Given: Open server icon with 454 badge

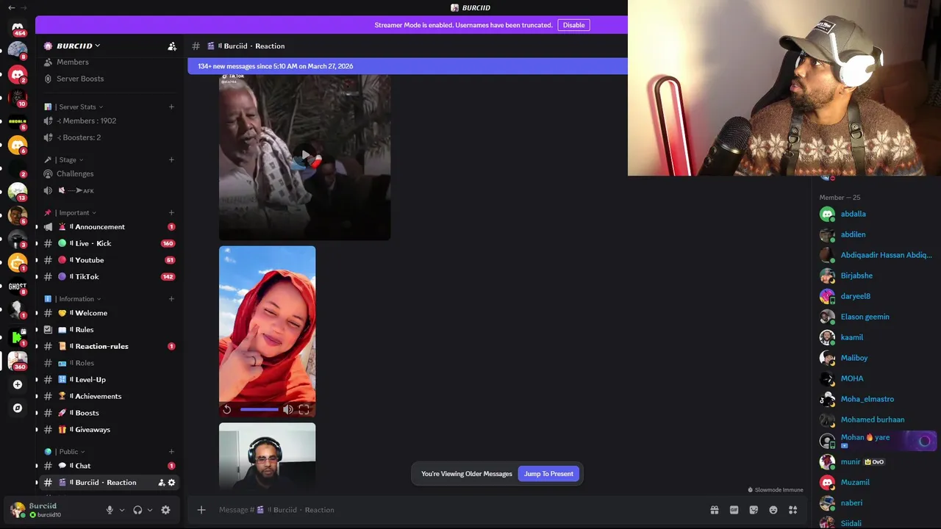Looking at the screenshot, I should [18, 27].
